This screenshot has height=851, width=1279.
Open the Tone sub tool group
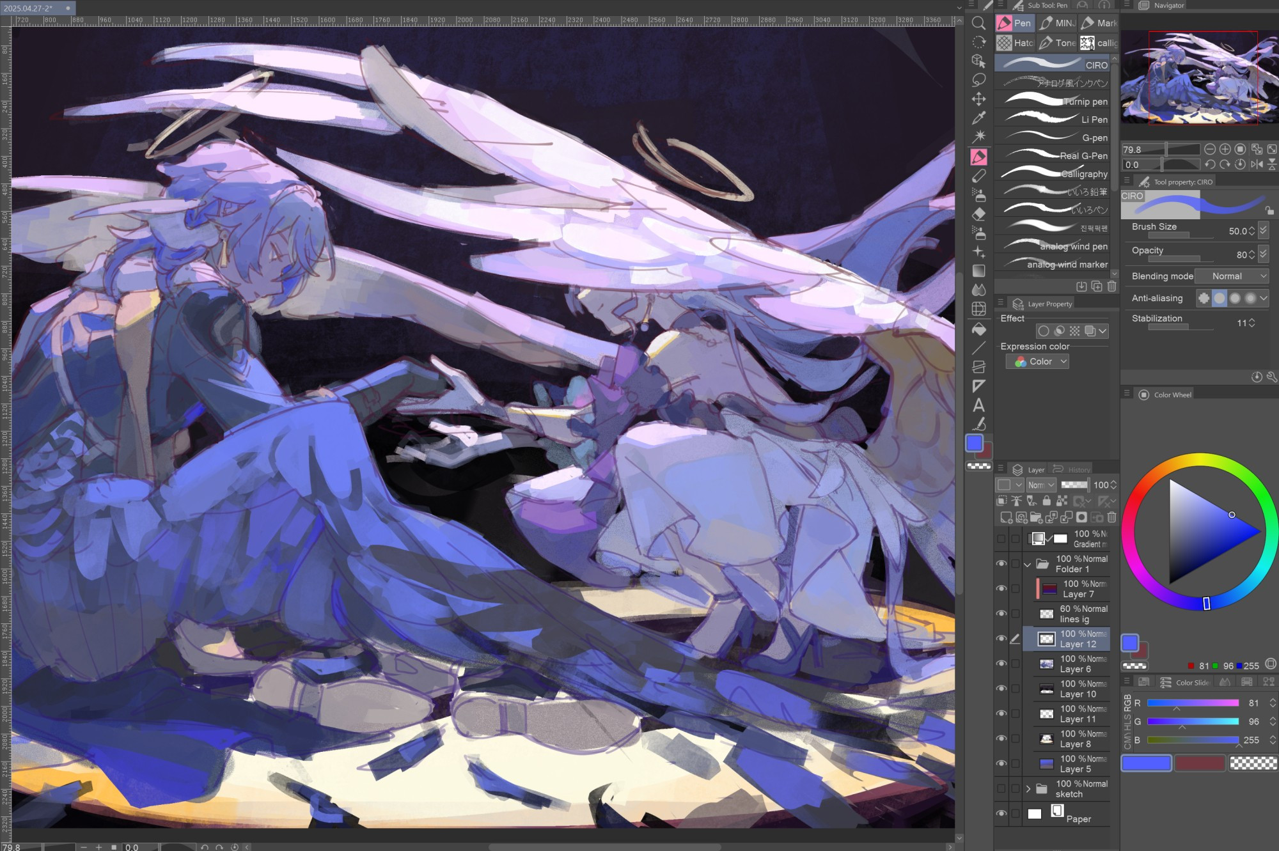tap(1056, 43)
